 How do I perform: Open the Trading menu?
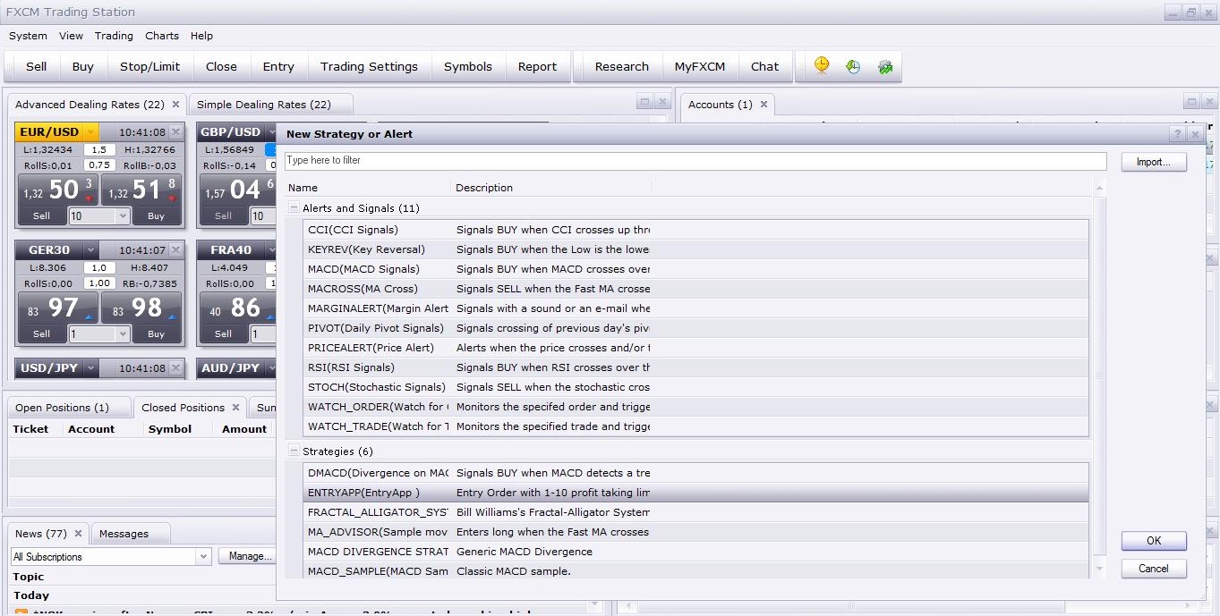click(114, 36)
